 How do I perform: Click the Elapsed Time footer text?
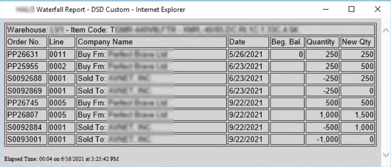pyautogui.click(x=61, y=159)
